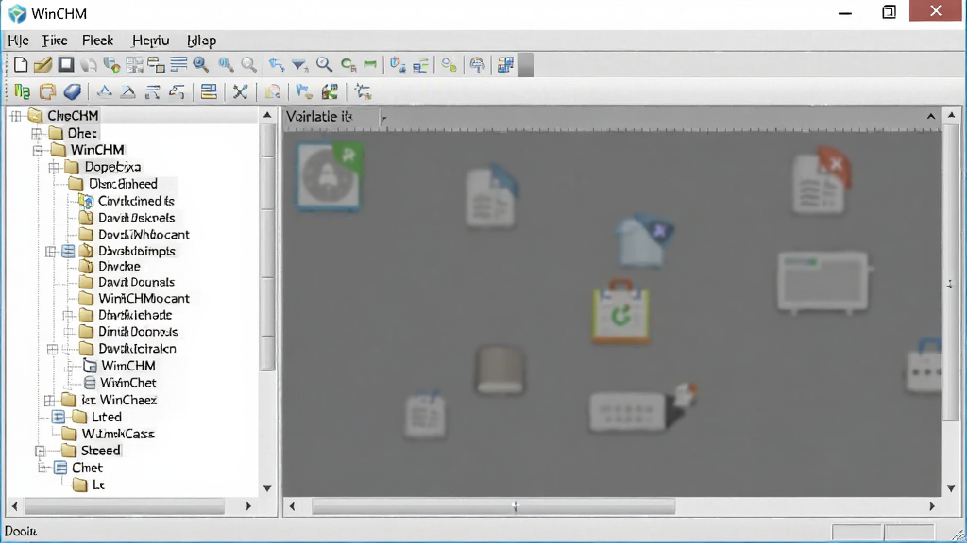Open the Voirlatle it header dropdown arrow
The image size is (967, 543).
(383, 117)
